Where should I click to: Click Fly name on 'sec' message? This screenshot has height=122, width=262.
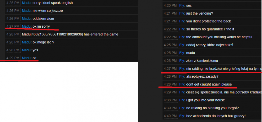point(182,6)
